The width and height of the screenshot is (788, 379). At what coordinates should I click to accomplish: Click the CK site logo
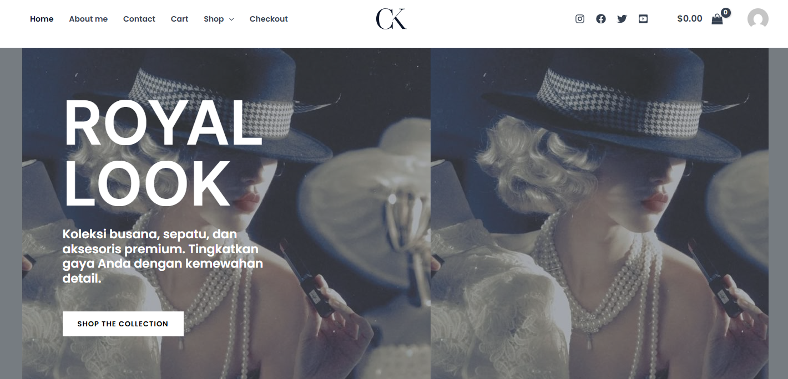tap(391, 19)
